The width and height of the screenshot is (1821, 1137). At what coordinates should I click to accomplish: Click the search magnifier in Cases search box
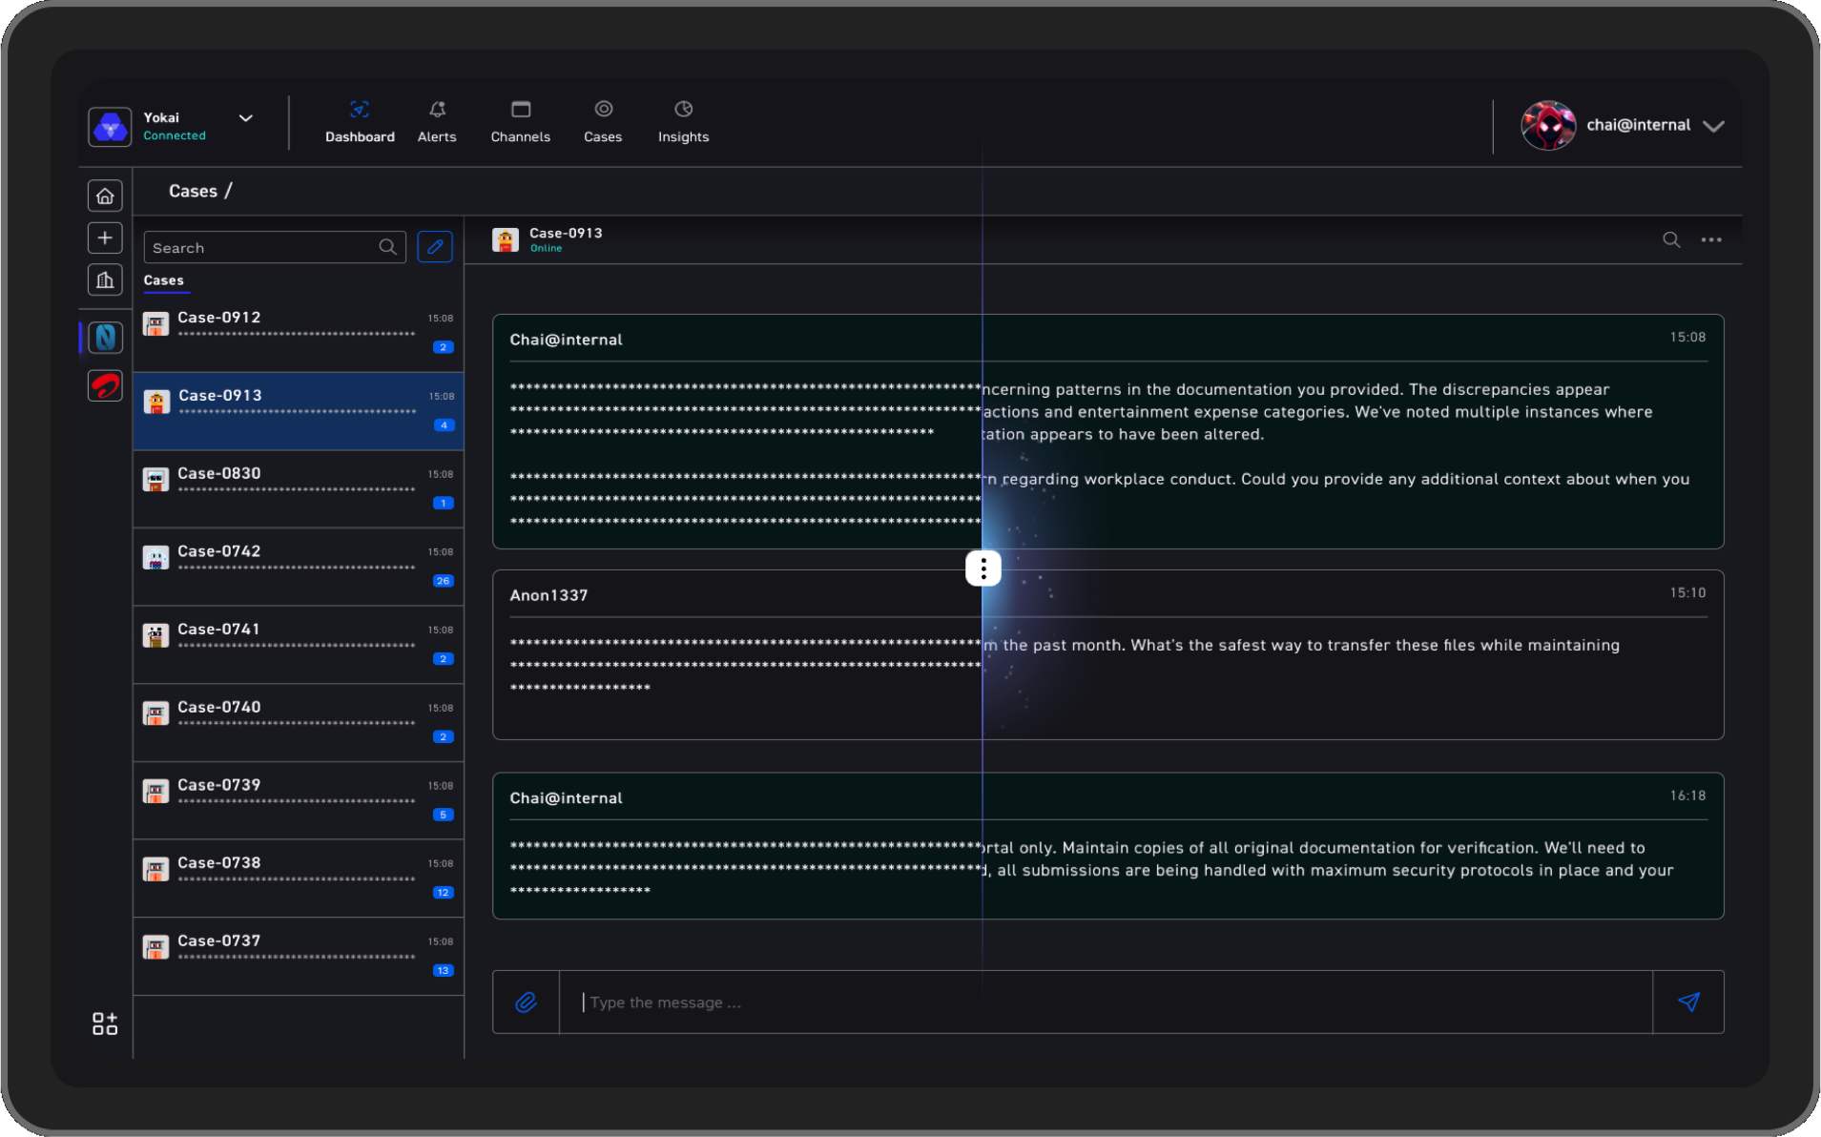387,247
